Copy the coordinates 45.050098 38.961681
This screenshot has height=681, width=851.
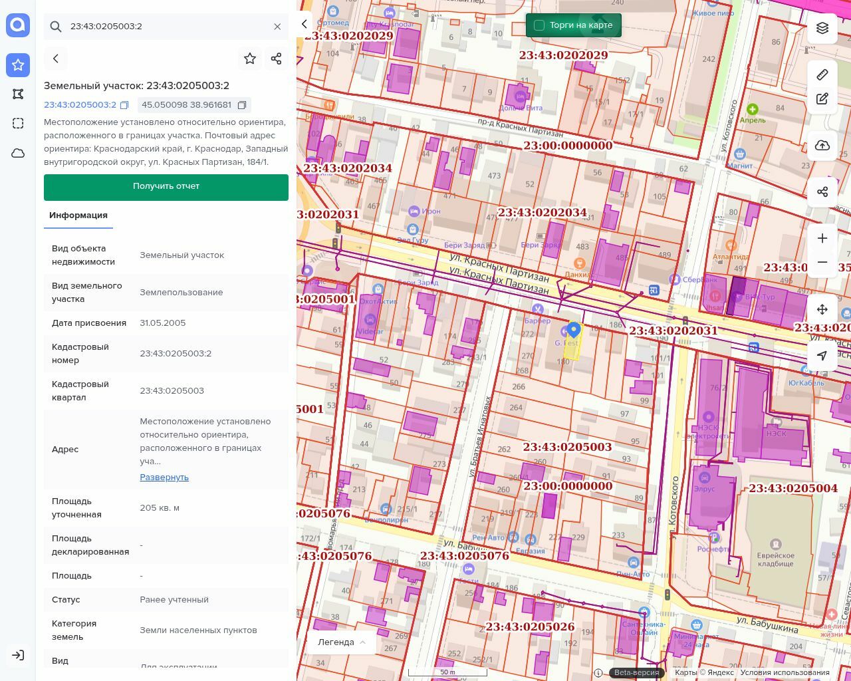click(x=242, y=105)
